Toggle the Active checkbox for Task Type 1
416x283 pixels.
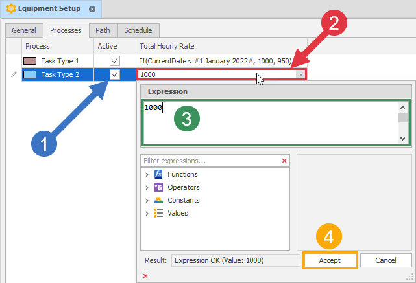pos(115,61)
